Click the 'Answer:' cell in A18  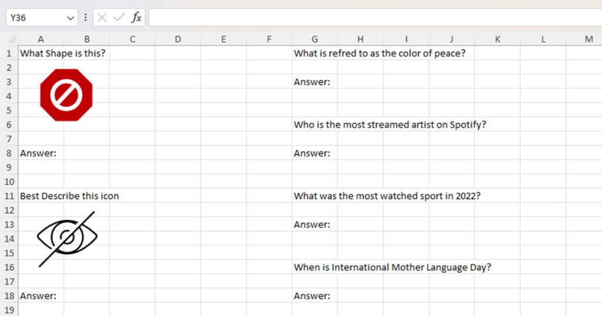coord(41,295)
